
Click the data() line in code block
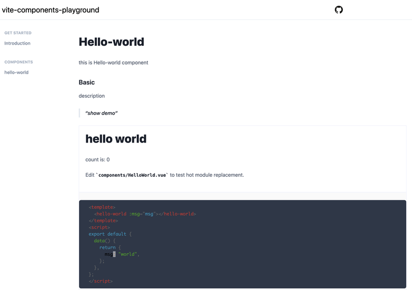[105, 241]
